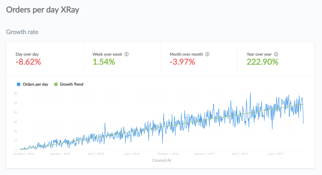Click the Orders per day XRay title
The height and width of the screenshot is (175, 322).
click(42, 10)
